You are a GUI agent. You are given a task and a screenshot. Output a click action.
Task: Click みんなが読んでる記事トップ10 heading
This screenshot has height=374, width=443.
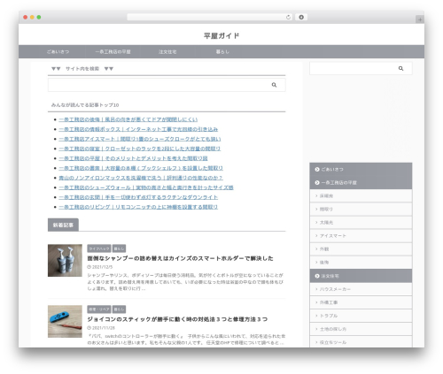click(x=85, y=105)
